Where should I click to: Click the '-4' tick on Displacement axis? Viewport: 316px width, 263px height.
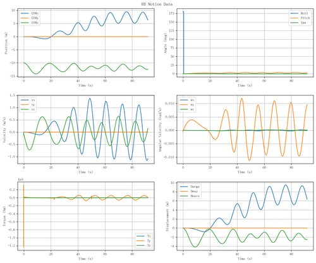173,247
